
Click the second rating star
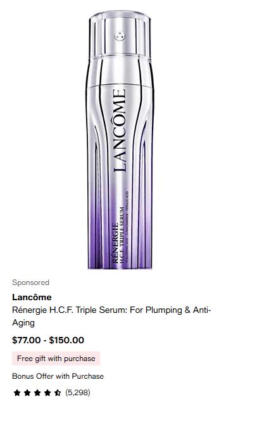pyautogui.click(x=27, y=393)
